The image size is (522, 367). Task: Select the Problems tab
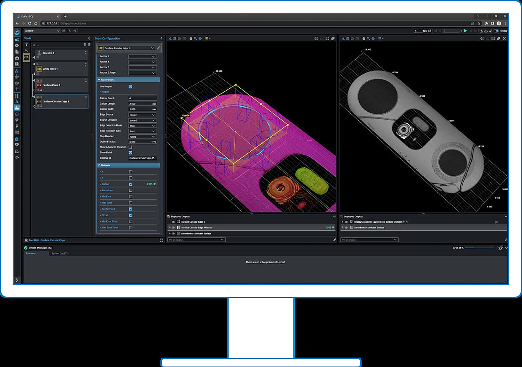point(31,254)
